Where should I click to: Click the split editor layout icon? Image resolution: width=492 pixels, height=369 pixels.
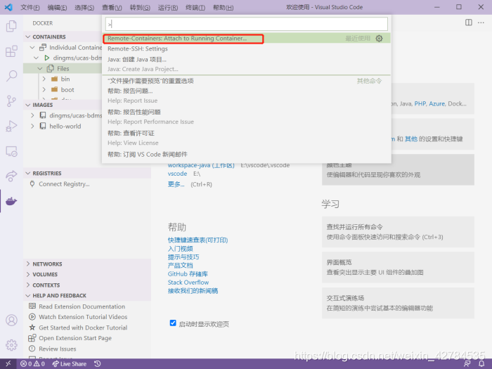(x=469, y=22)
